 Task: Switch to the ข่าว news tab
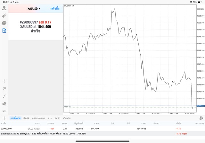(x=50, y=118)
